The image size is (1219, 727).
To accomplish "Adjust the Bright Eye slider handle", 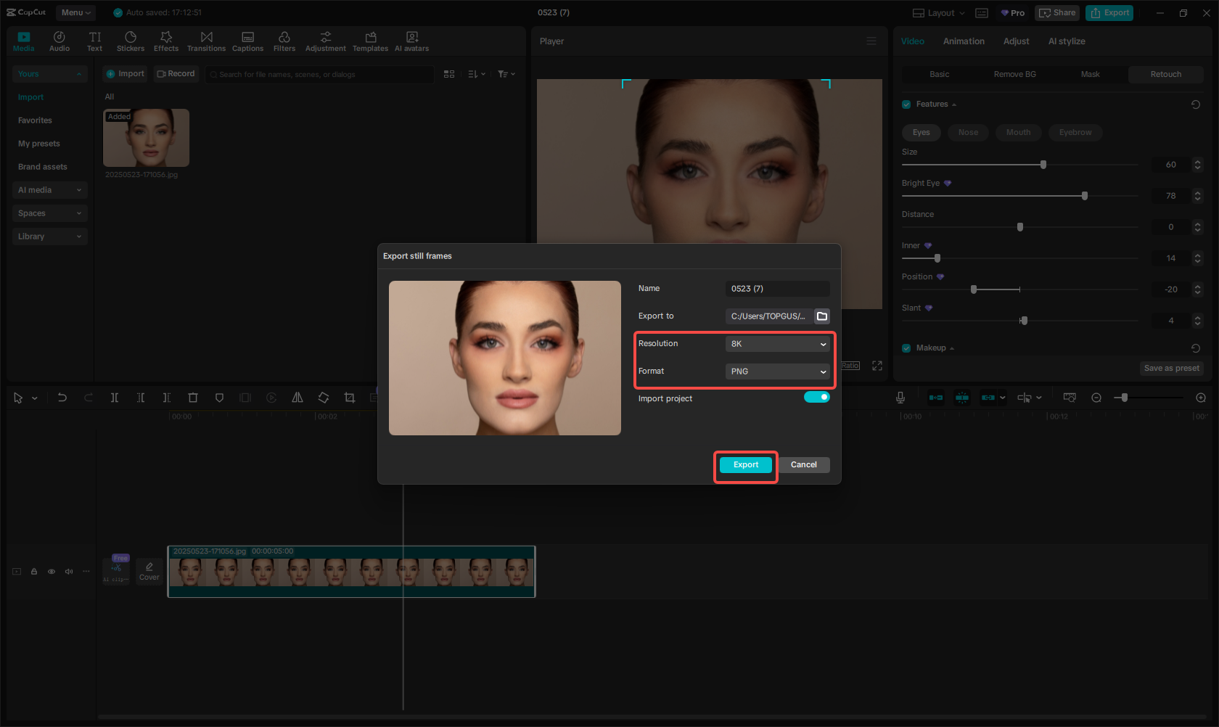I will point(1085,196).
